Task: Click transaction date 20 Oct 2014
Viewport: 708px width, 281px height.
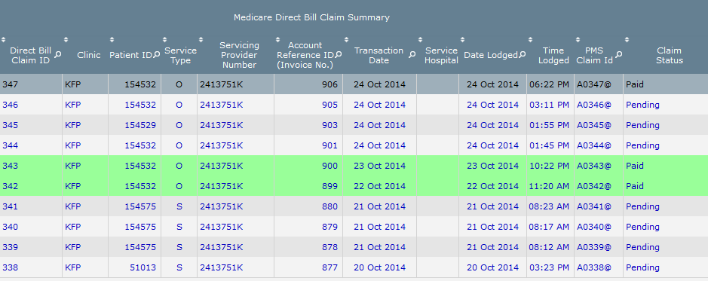Action: coord(380,267)
